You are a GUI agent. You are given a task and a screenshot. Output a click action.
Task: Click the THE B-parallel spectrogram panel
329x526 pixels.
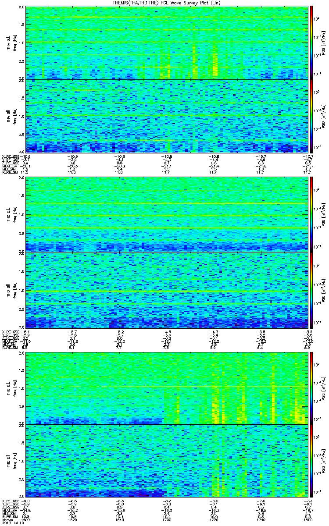[167, 462]
